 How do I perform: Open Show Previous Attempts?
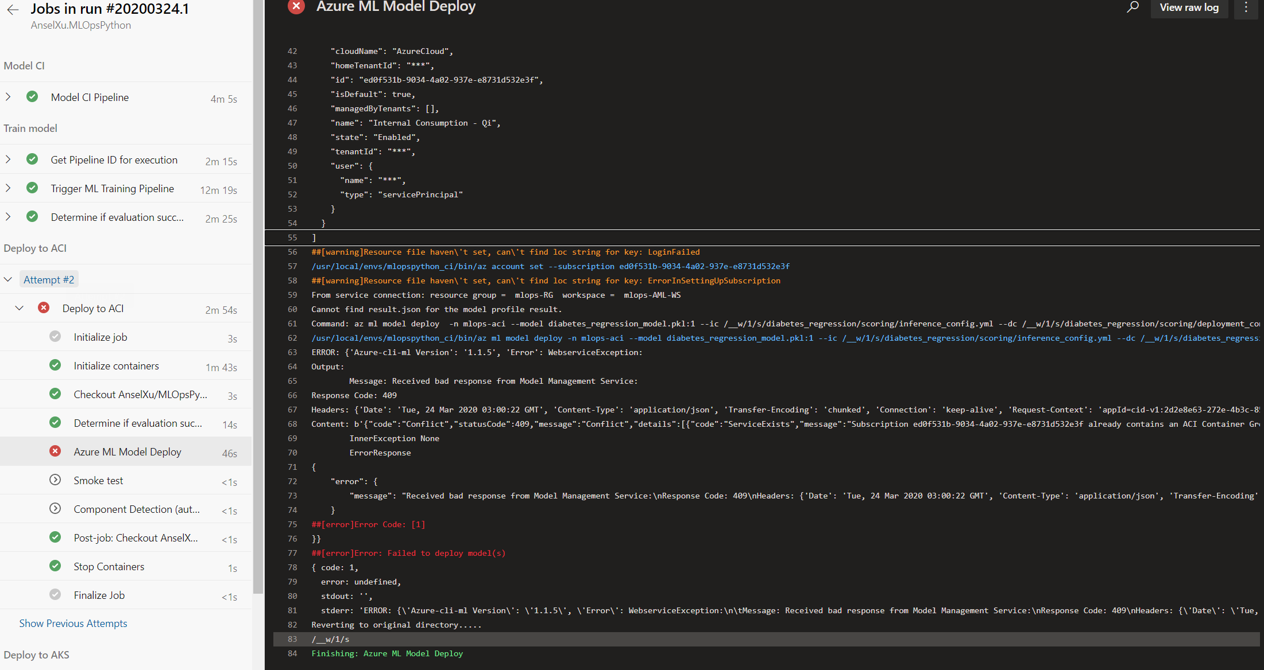(74, 623)
